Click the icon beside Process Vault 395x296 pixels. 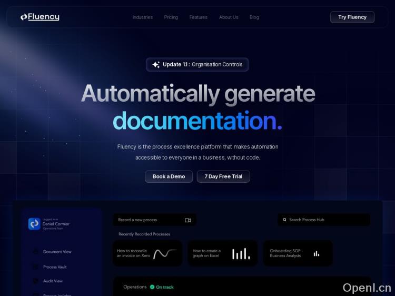36,267
